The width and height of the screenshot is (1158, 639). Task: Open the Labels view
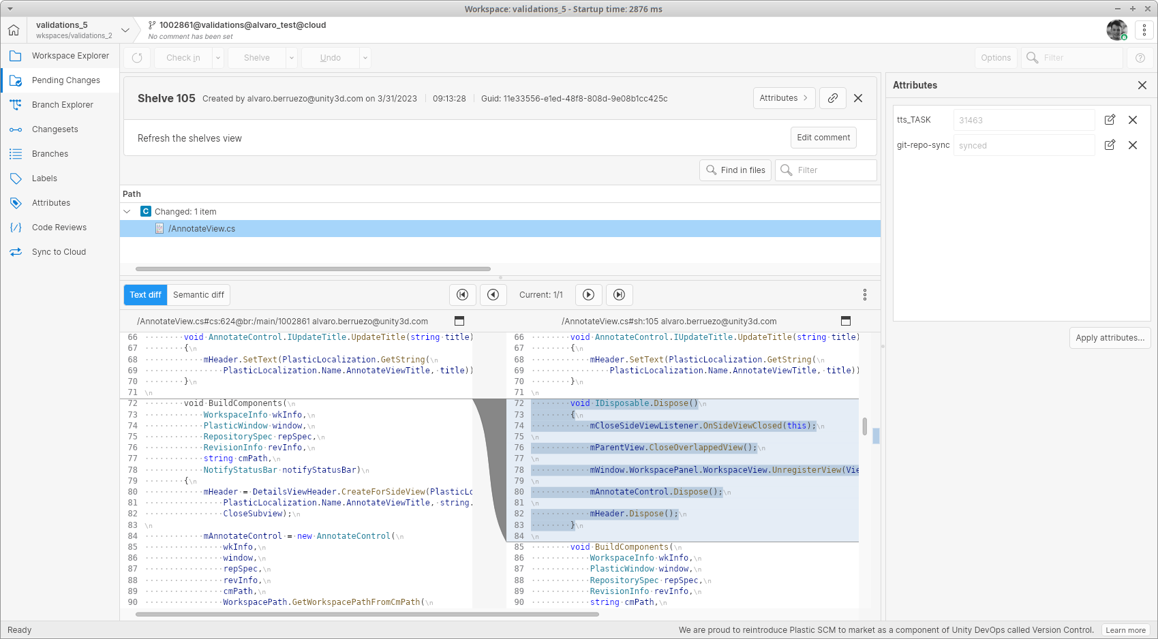[44, 178]
